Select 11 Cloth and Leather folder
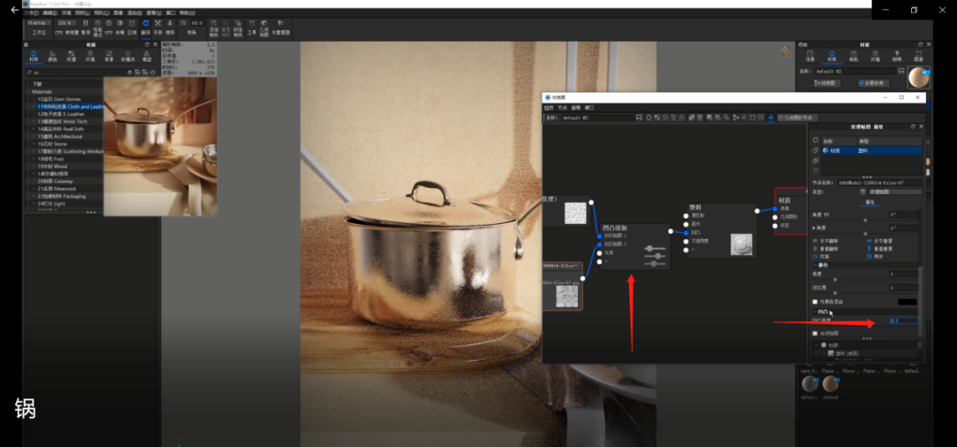This screenshot has height=447, width=957. point(70,106)
